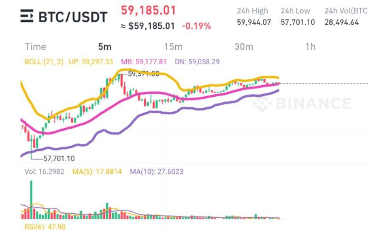This screenshot has height=230, width=368.
Task: Switch to the 15m interval tab
Action: tap(173, 47)
